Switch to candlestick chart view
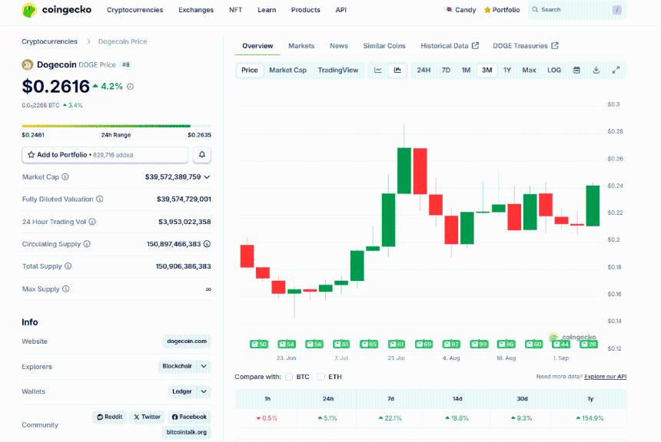This screenshot has height=442, width=661. tap(397, 71)
